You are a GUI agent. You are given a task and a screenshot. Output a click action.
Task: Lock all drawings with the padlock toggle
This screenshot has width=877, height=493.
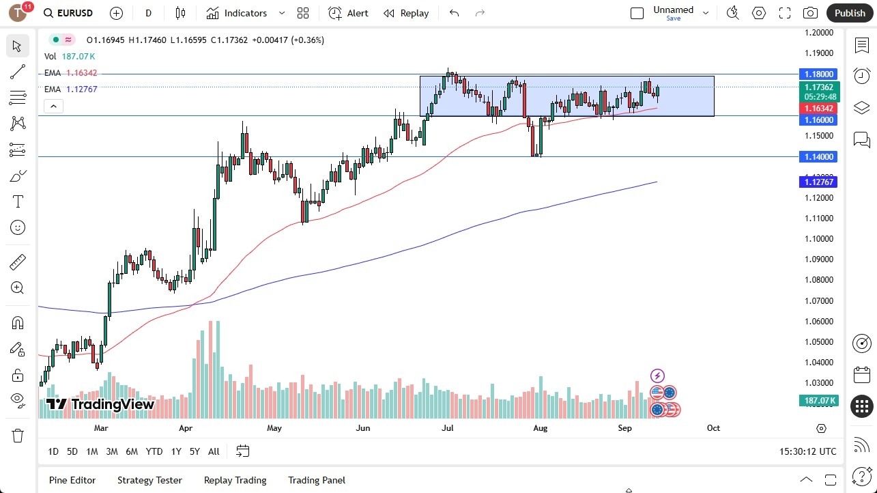point(18,375)
